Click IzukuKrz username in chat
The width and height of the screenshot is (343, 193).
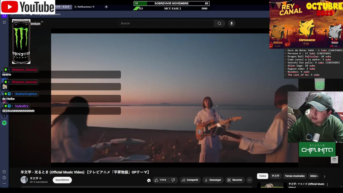(22, 106)
